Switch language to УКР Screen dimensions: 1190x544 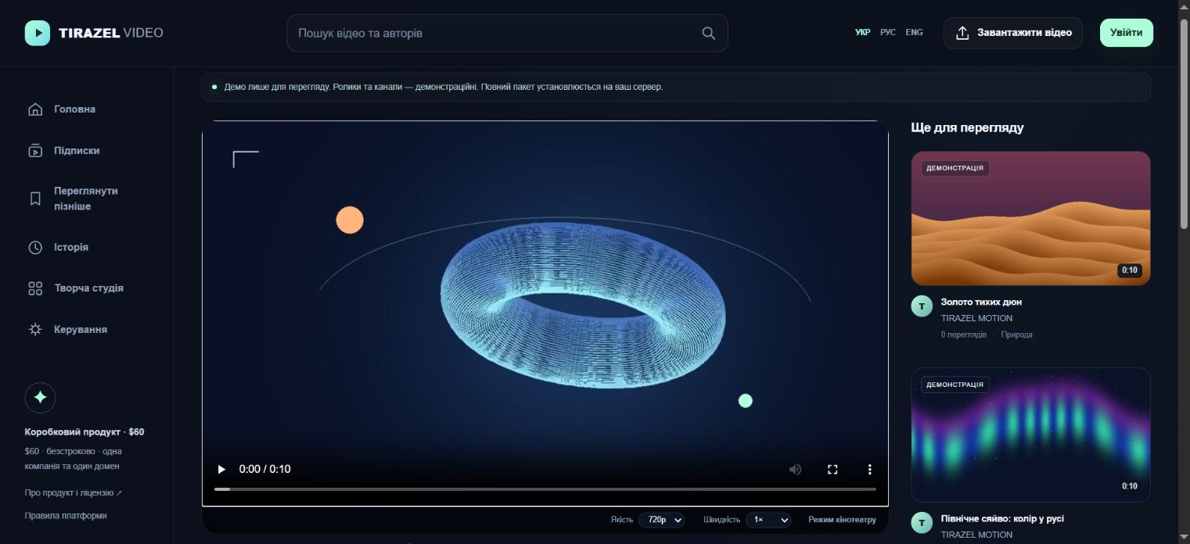pyautogui.click(x=863, y=33)
